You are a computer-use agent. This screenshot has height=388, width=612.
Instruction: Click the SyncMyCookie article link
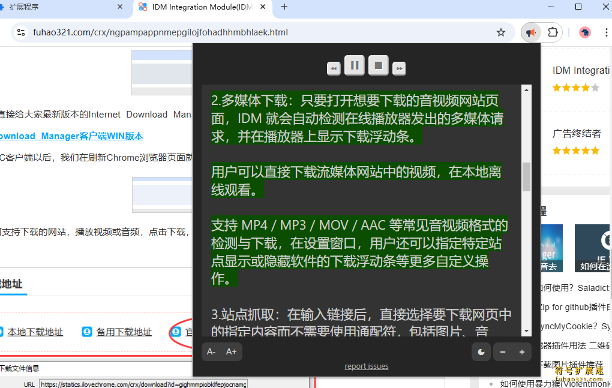coord(575,326)
